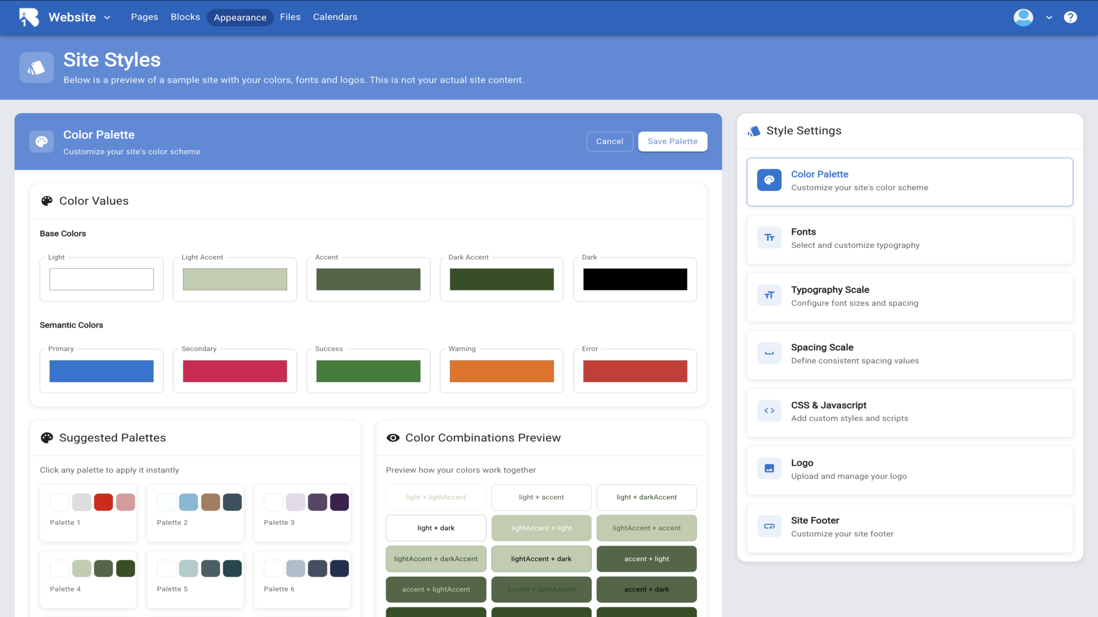Open the Primary blue color swatch
This screenshot has height=617, width=1098.
101,371
